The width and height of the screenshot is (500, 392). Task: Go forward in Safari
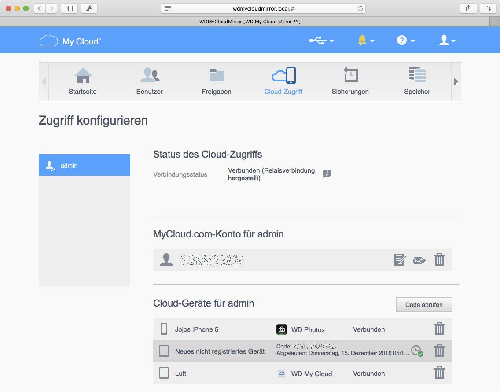tap(51, 9)
